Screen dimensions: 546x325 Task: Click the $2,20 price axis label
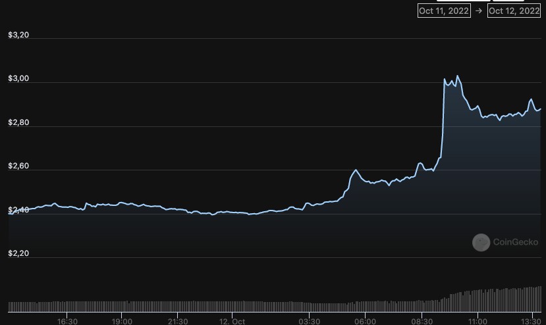tap(18, 253)
